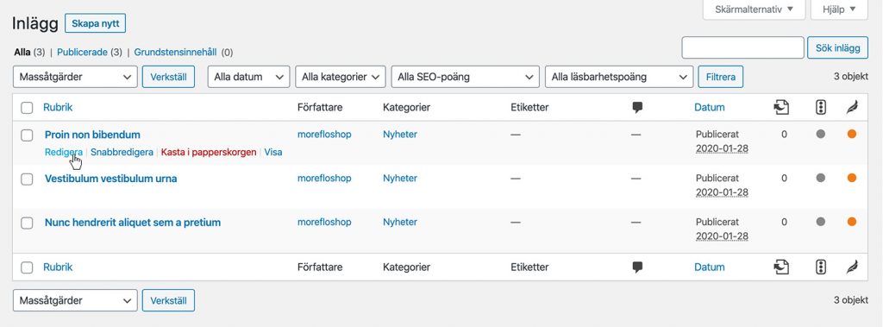Click Snabbredigera under Proin non bibendum
This screenshot has height=327, width=883.
[x=122, y=152]
